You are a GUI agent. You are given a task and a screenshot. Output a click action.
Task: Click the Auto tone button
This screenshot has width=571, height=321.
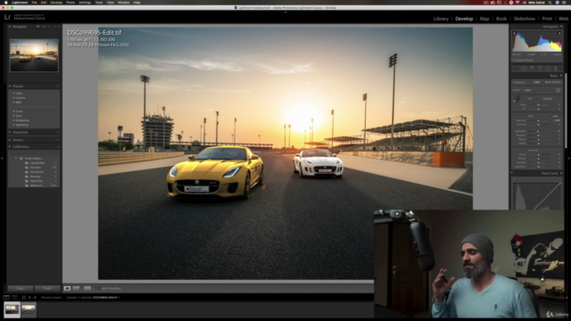coord(555,116)
